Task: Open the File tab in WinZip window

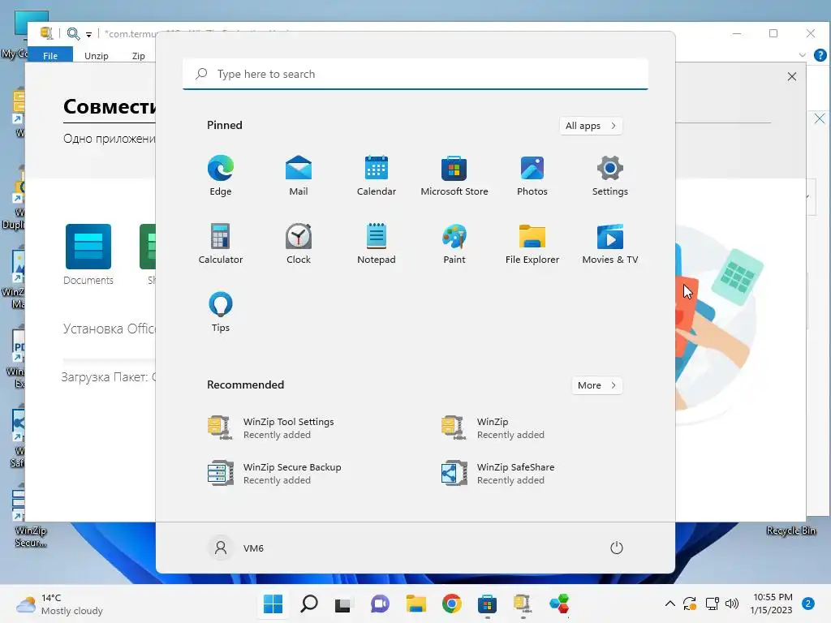Action: tap(50, 56)
